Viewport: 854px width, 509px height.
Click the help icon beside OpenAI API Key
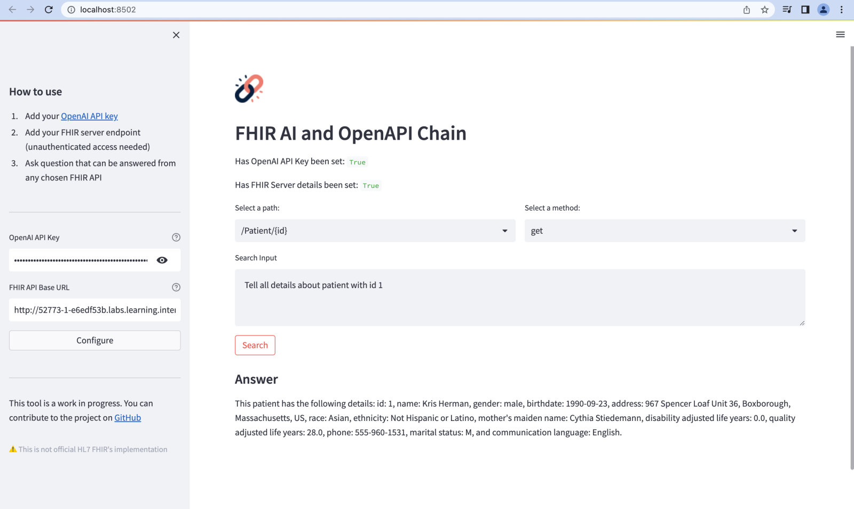coord(176,237)
